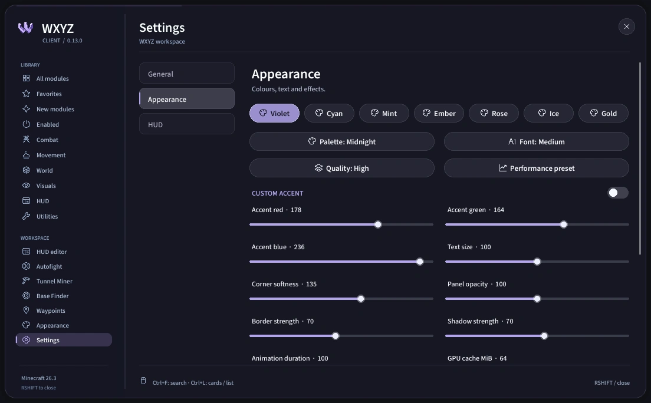Screen dimensions: 651x403
Task: Close the Settings panel
Action: pos(626,27)
